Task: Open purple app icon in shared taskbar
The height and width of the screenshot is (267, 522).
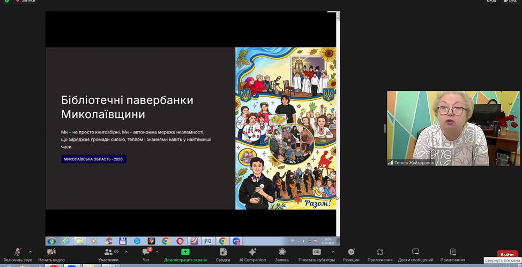Action: (194, 241)
